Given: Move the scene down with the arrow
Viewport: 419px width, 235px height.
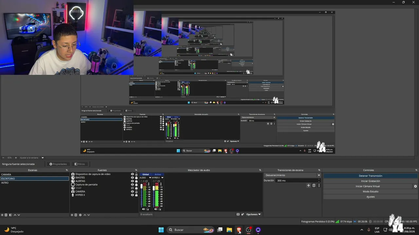Looking at the screenshot, I should click(19, 215).
